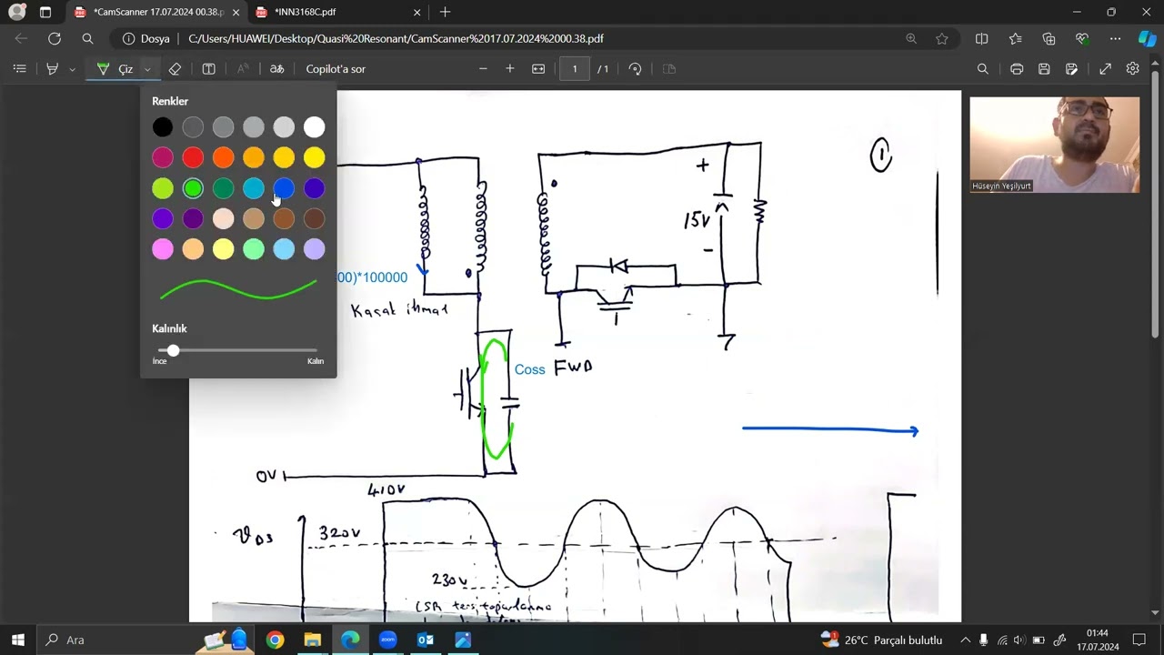Ask Copilot with Copilot'a sor
This screenshot has height=655, width=1164.
click(x=336, y=69)
